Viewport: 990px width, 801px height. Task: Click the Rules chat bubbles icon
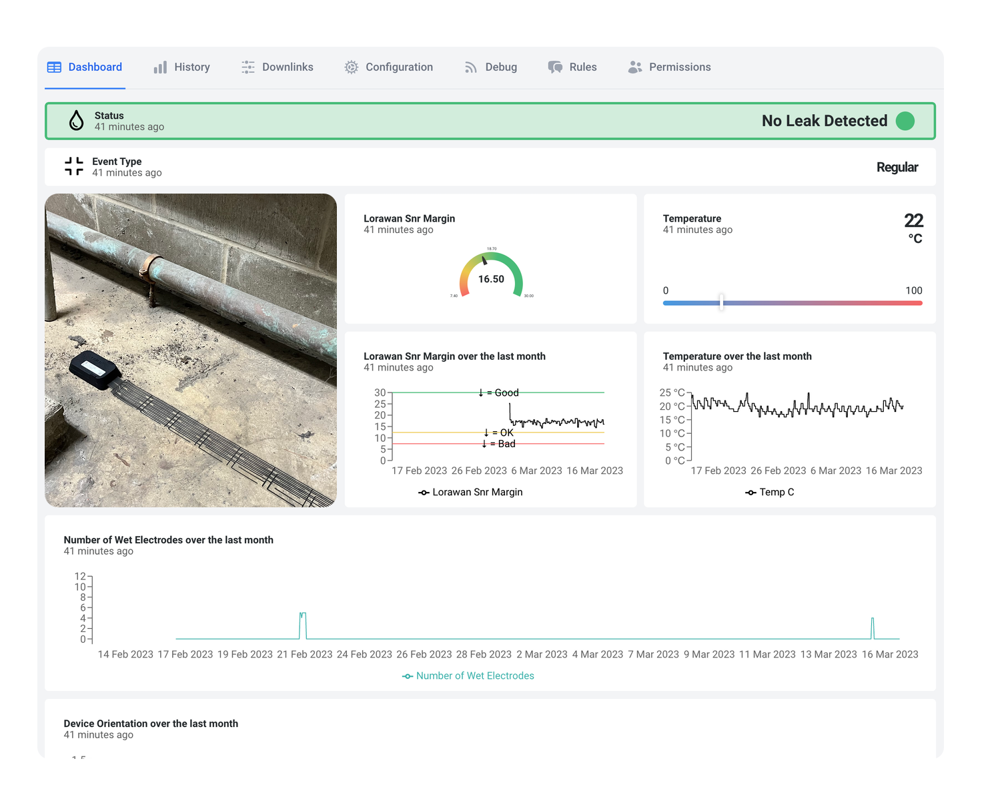[x=555, y=67]
